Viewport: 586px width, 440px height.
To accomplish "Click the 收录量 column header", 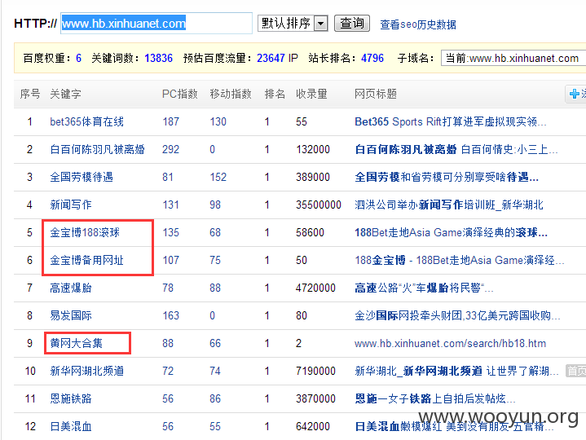I will [311, 94].
